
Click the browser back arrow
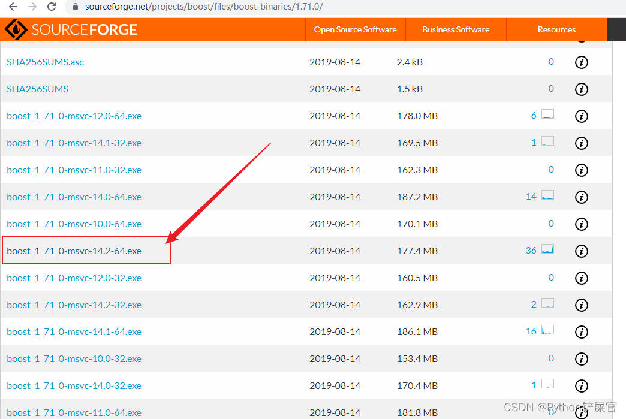click(x=13, y=7)
